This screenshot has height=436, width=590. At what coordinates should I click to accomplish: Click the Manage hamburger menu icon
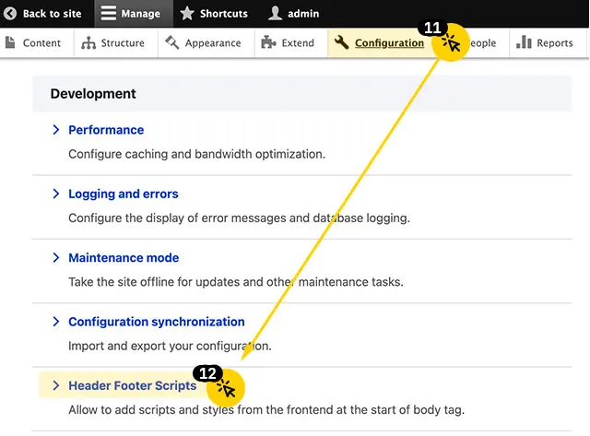pyautogui.click(x=109, y=14)
